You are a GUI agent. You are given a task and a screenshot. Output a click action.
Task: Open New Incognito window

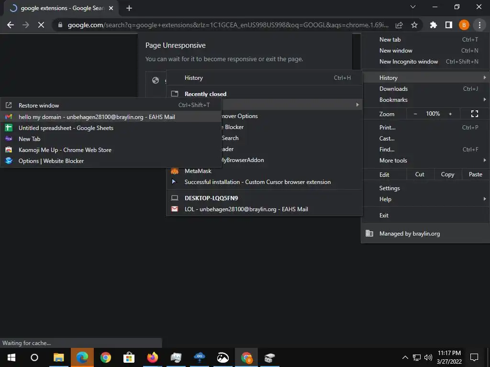425,62
